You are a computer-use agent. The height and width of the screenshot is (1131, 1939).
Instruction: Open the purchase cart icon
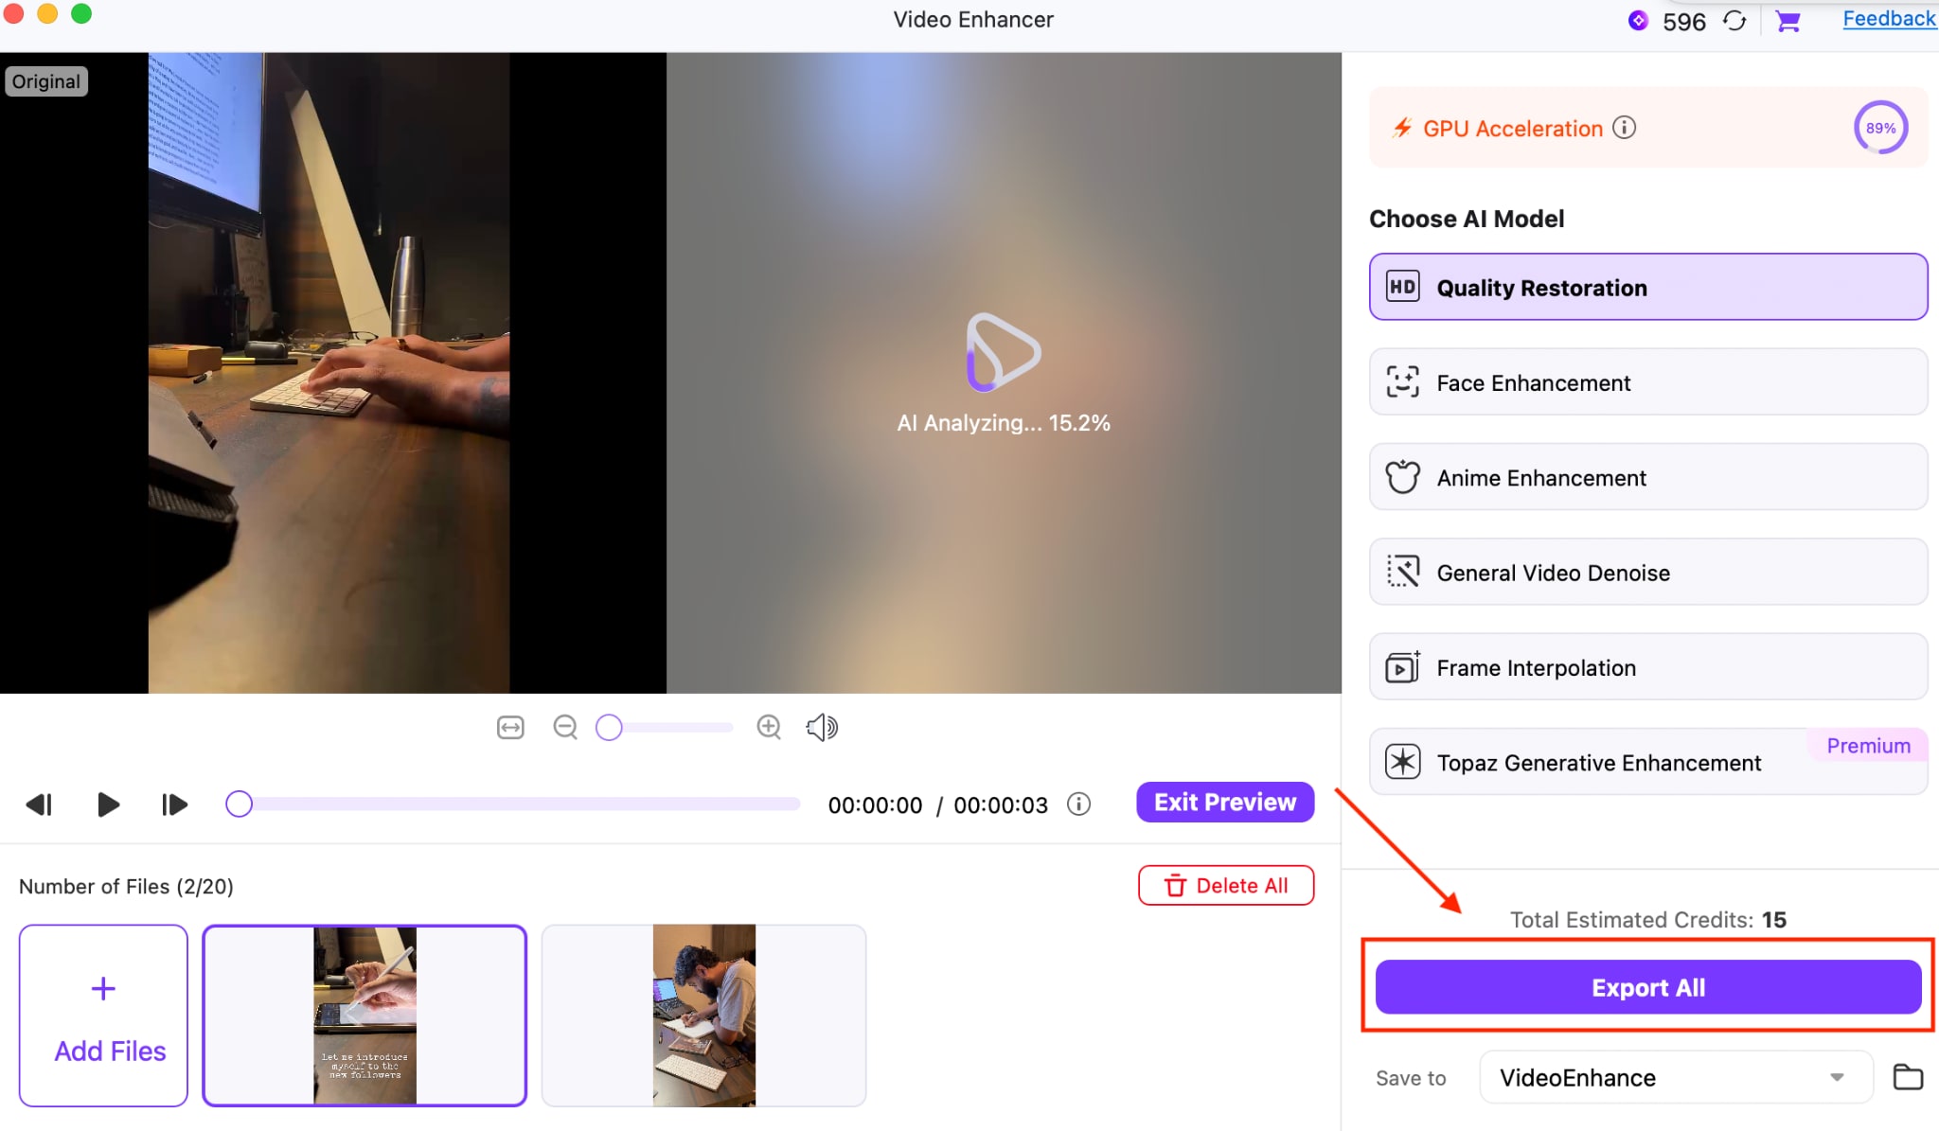click(x=1788, y=21)
